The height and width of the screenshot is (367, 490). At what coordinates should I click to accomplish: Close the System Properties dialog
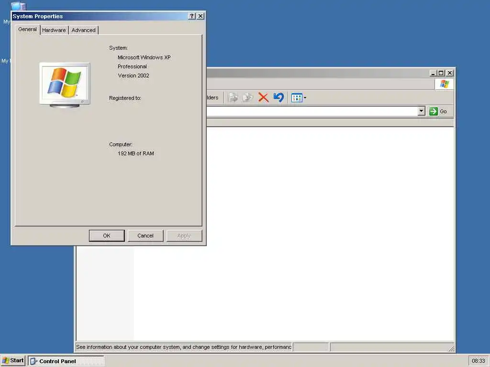click(x=200, y=16)
